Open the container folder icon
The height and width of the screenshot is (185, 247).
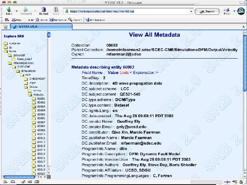point(6,43)
